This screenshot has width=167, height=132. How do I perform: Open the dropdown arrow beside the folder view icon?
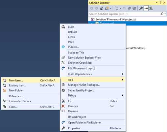coord(111,8)
